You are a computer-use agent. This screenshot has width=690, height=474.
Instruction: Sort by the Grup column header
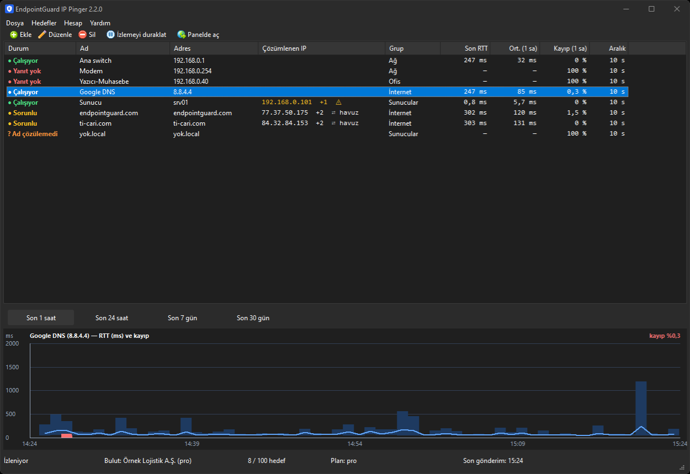[x=413, y=49]
